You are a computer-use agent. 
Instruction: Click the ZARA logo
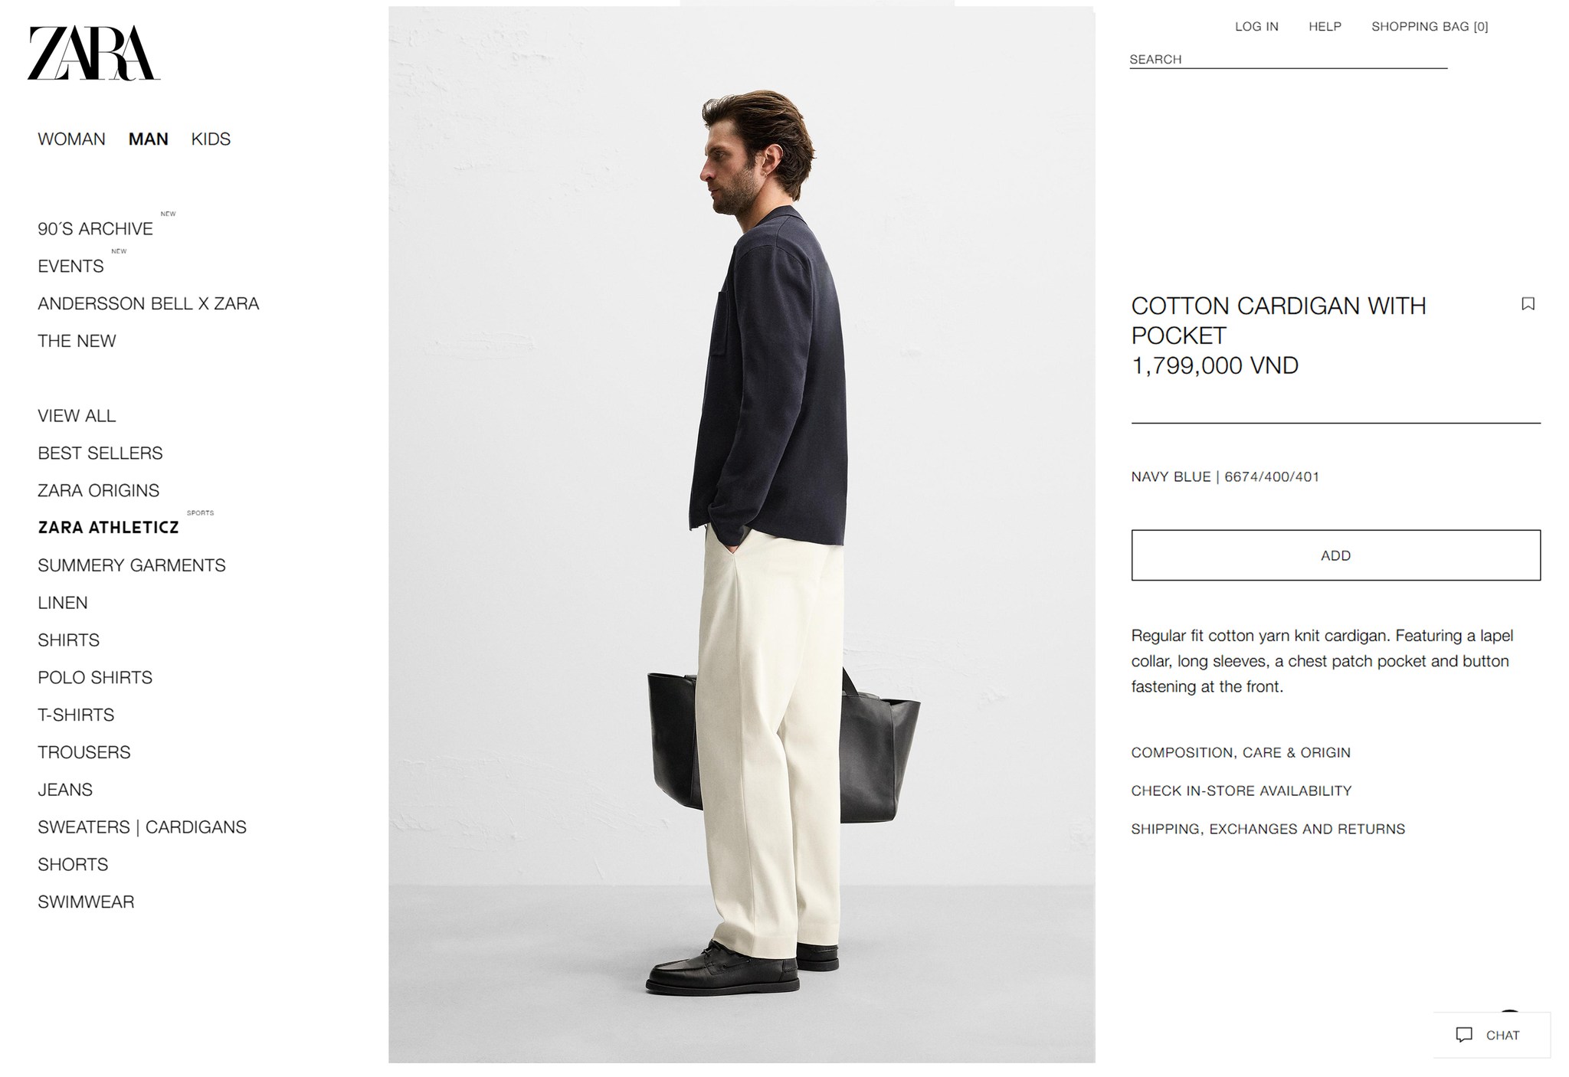pyautogui.click(x=93, y=53)
